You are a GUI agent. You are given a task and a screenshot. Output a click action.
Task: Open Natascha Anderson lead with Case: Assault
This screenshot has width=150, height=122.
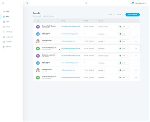pyautogui.click(x=48, y=55)
